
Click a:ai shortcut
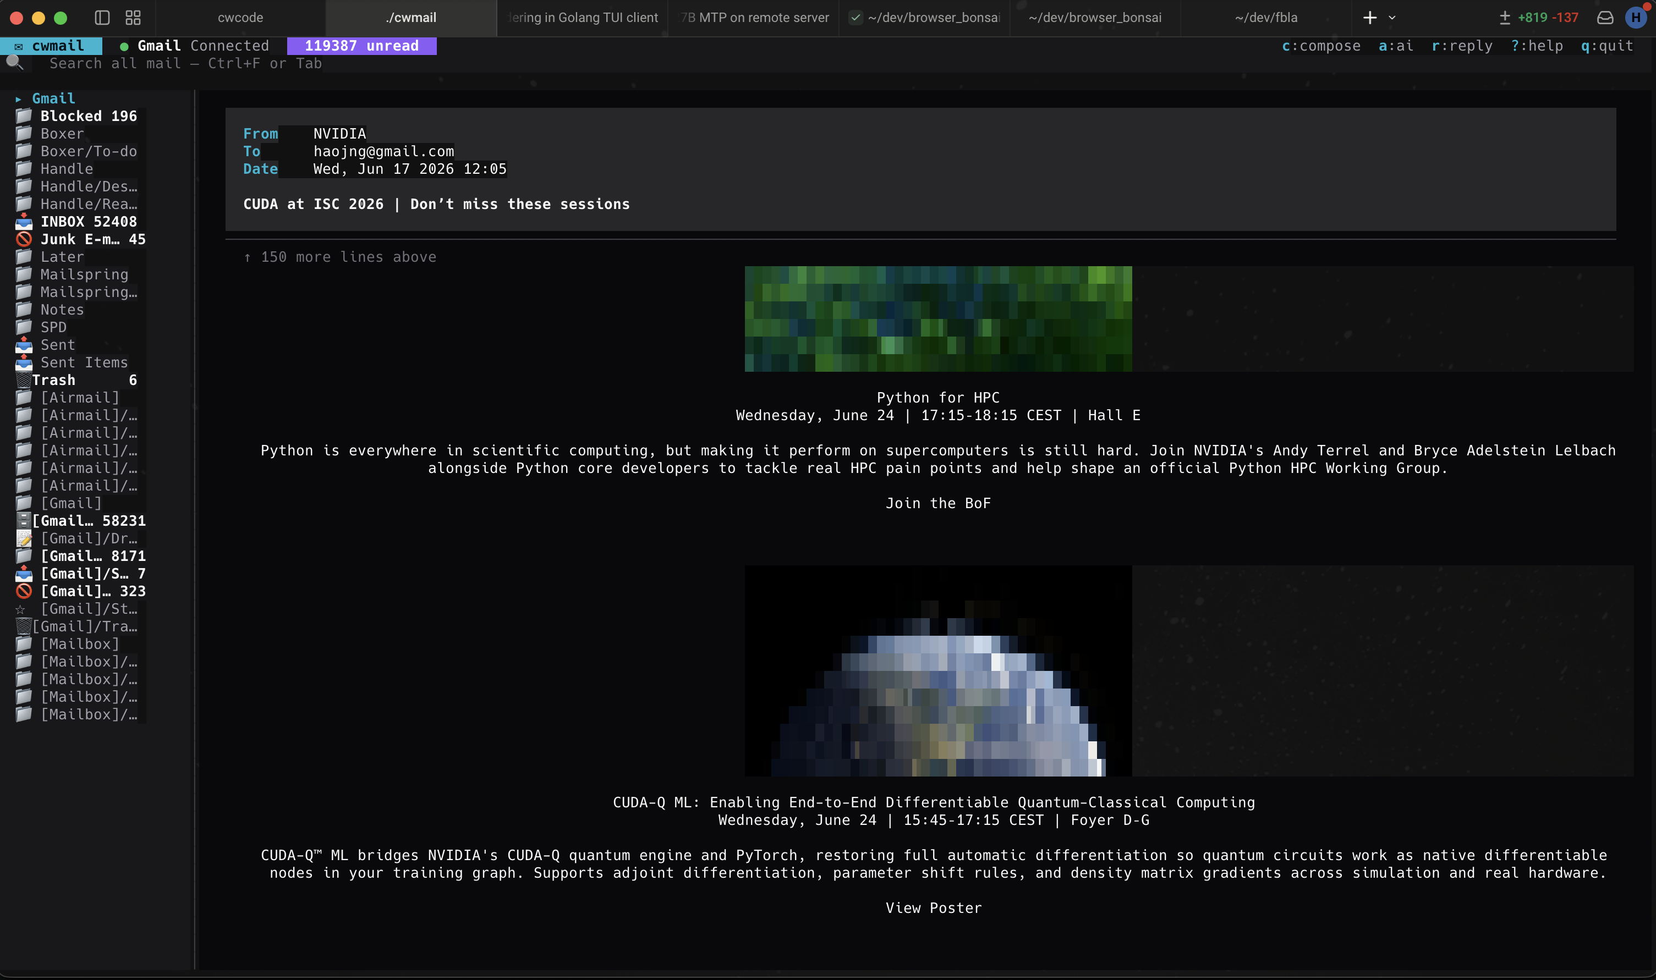point(1396,46)
